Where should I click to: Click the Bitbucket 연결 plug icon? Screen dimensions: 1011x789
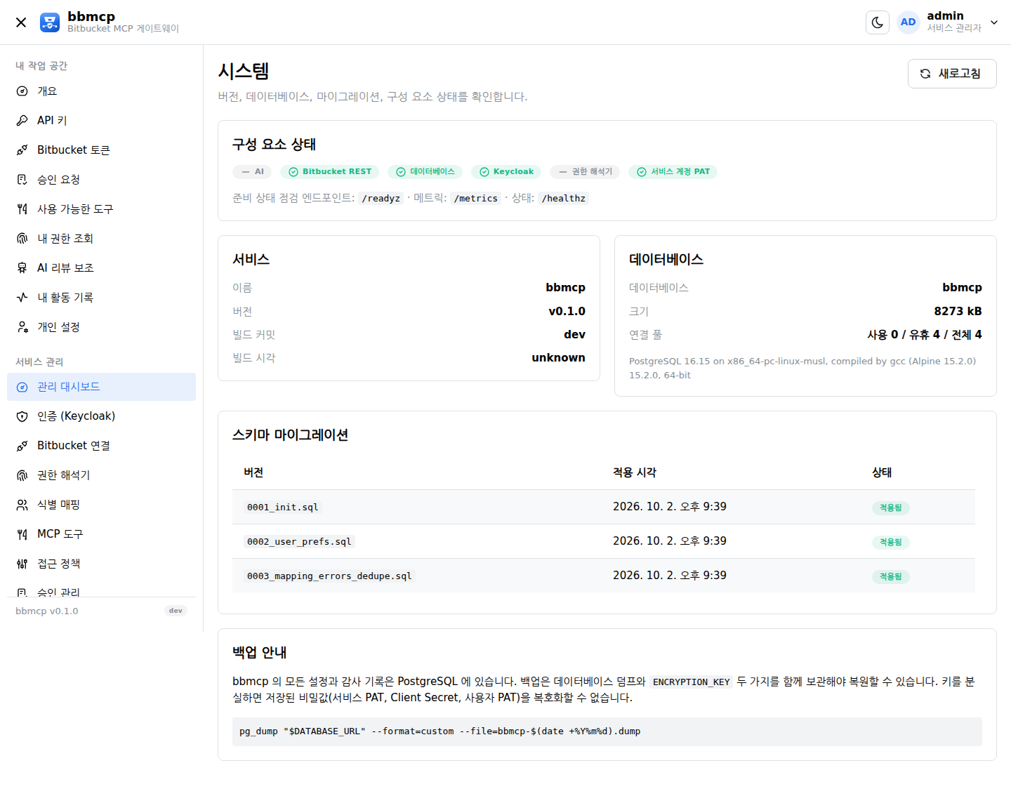pos(22,446)
